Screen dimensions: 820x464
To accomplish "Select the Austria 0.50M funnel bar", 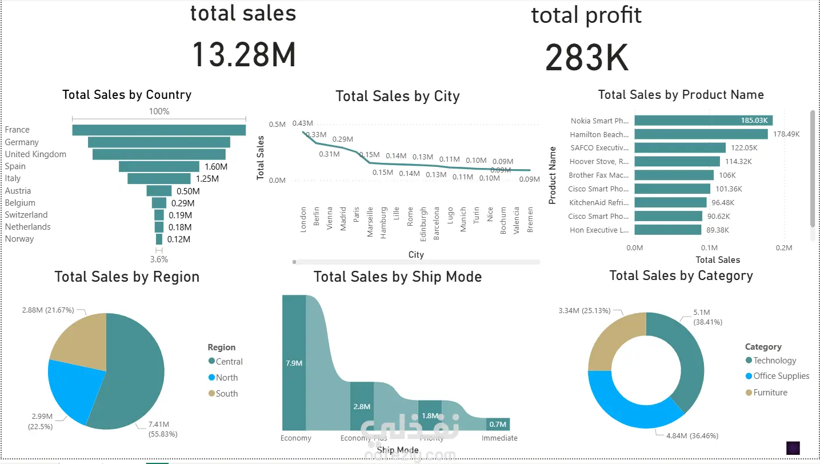I will [159, 191].
